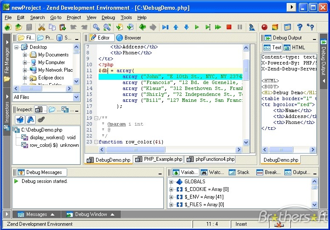Viewport: 330px width, 230px height.
Task: Collapse the comment block at line 19
Action: click(x=96, y=118)
